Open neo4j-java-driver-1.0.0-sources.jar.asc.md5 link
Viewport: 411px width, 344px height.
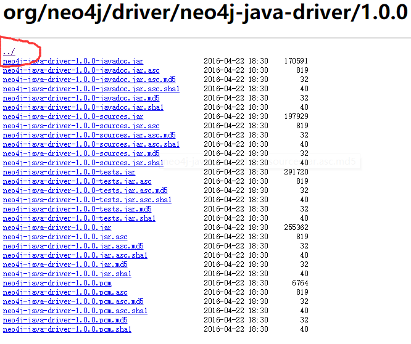[x=89, y=135]
